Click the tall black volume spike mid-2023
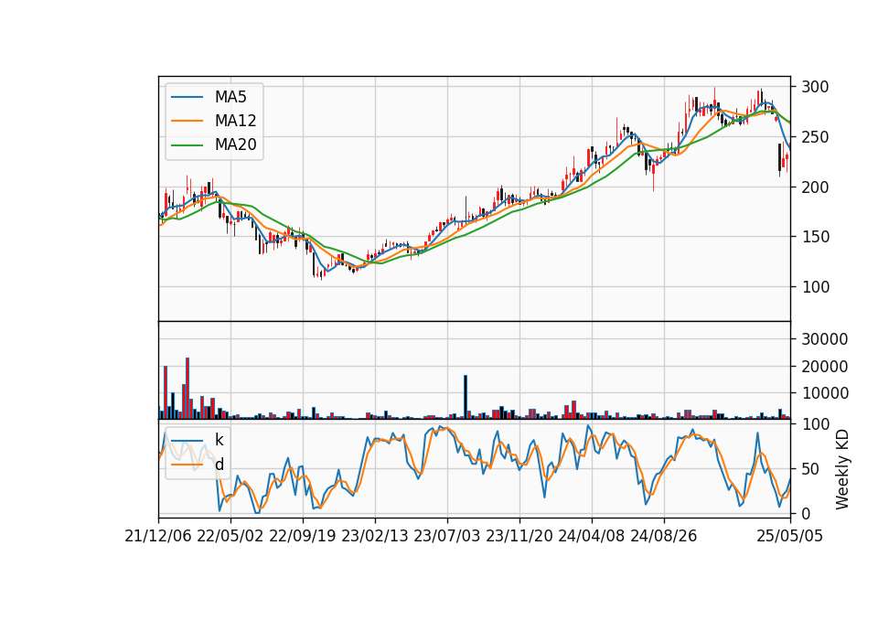 click(466, 398)
